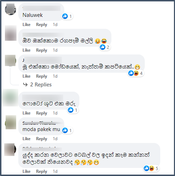Like the last comment with thinking emojis

coord(26,171)
